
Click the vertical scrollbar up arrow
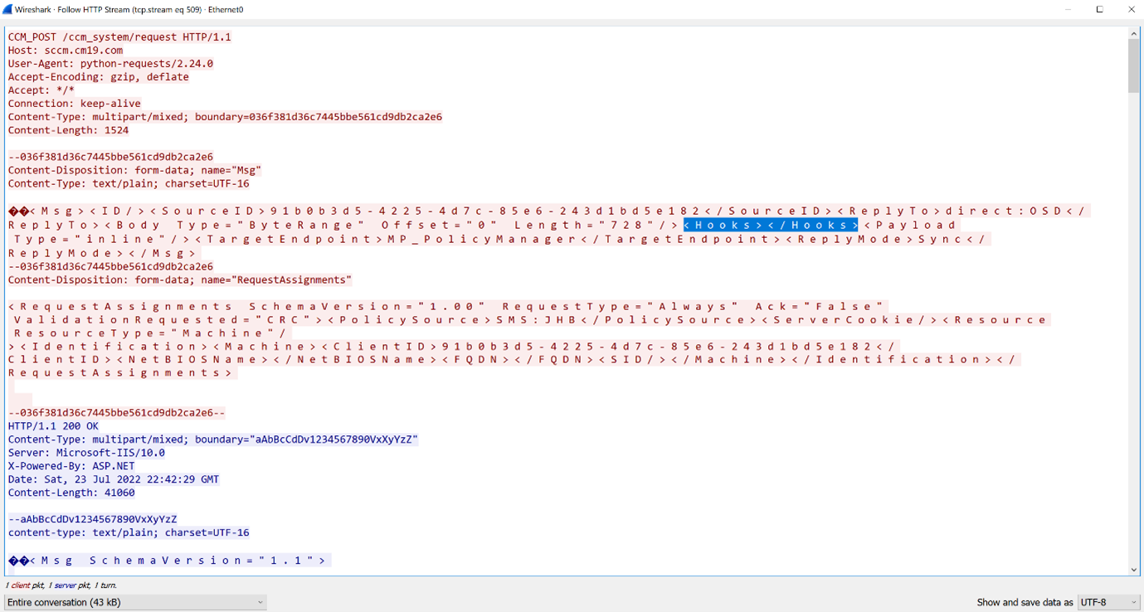[1134, 34]
